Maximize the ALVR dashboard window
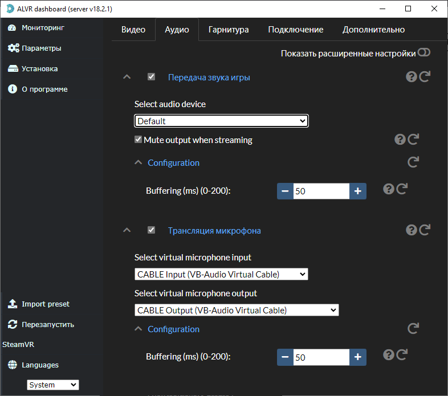Screen dimensions: 448x396 [408, 9]
